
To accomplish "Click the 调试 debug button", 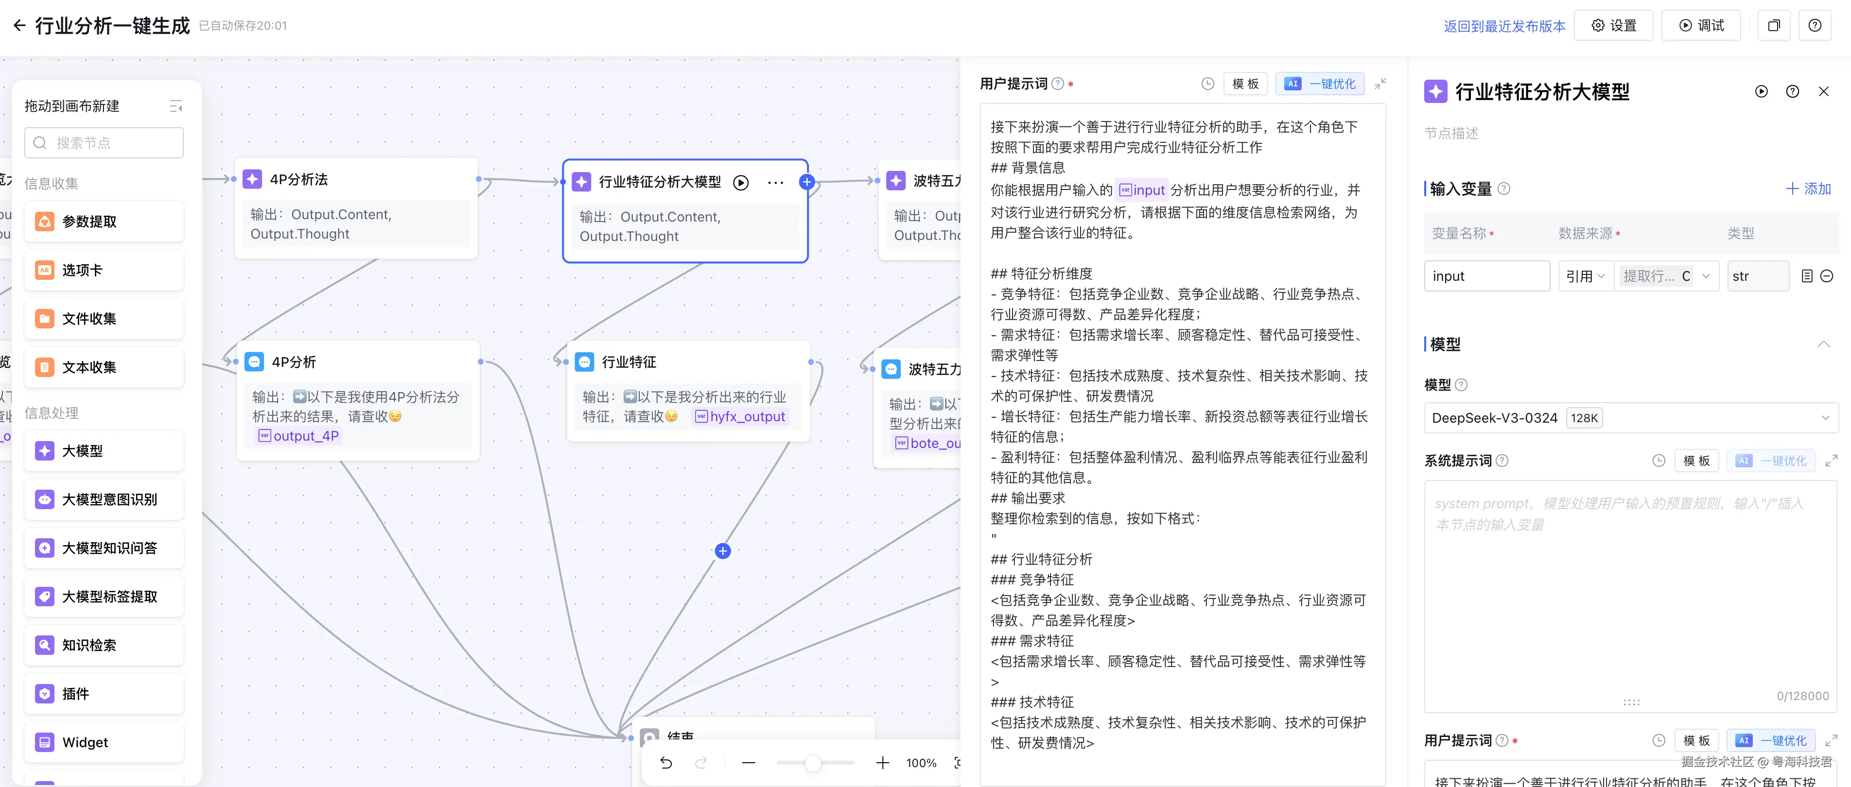I will [x=1701, y=26].
